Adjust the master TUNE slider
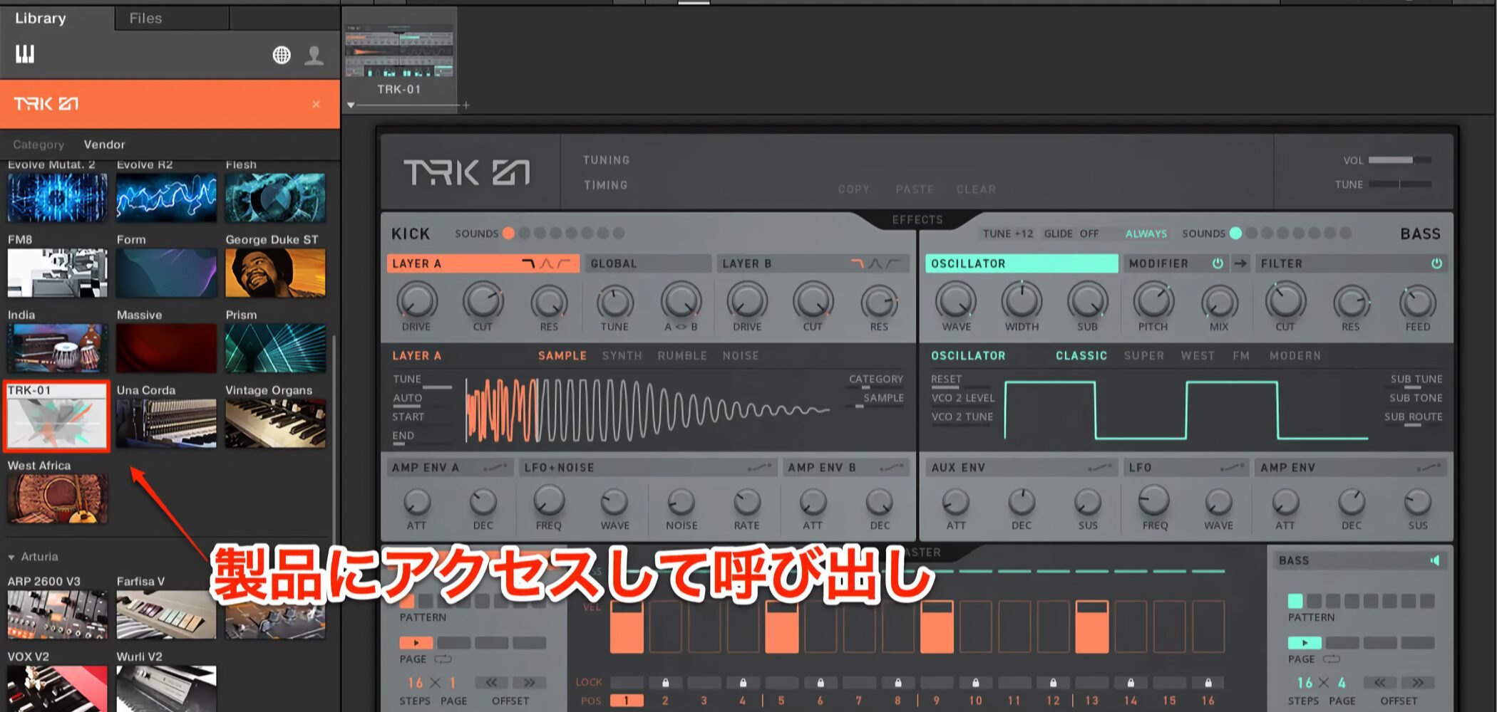Screen dimensions: 1497x712 point(1400,184)
